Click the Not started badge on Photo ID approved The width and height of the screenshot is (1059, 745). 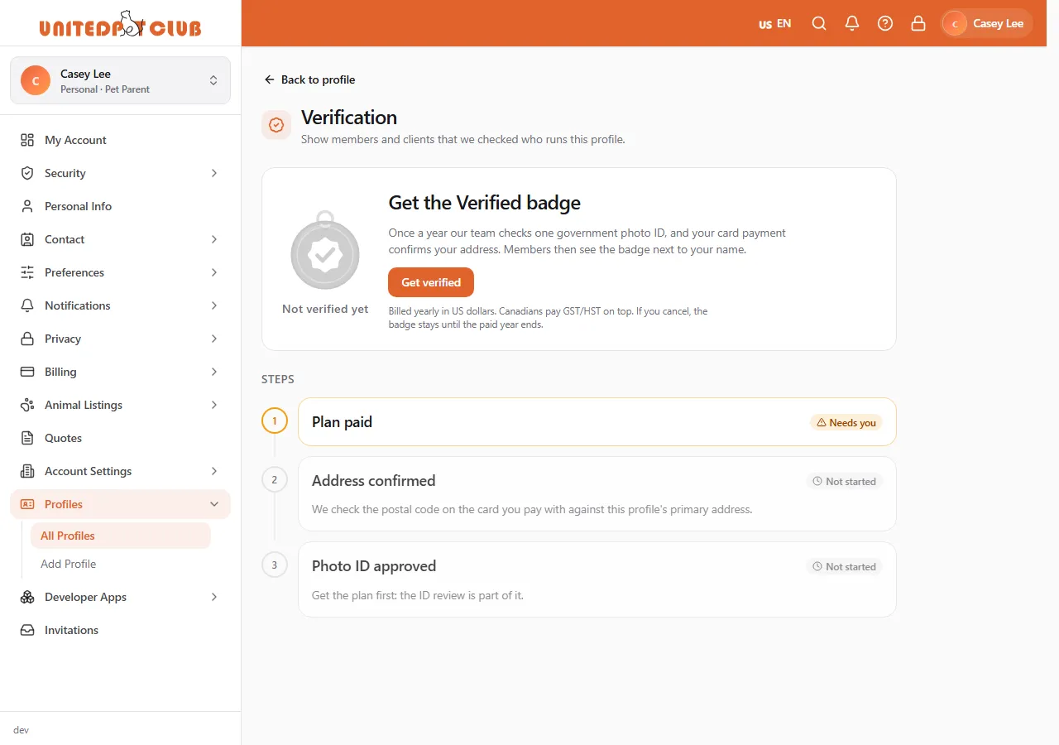click(x=845, y=567)
